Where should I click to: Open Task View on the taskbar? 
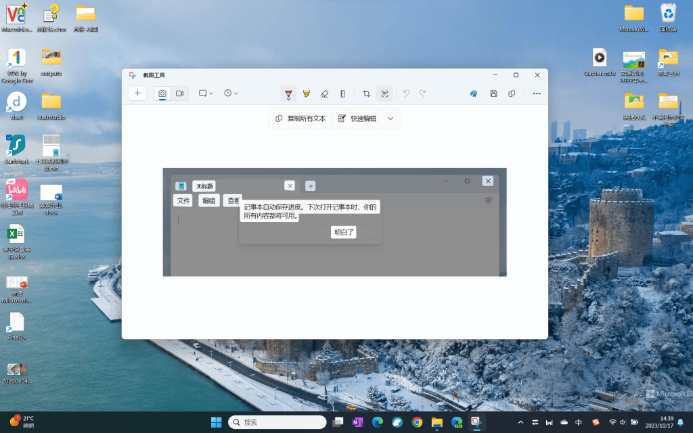coord(338,422)
